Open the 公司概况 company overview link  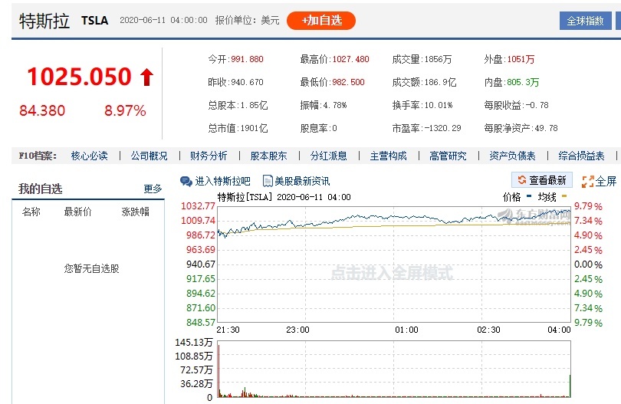(x=149, y=156)
